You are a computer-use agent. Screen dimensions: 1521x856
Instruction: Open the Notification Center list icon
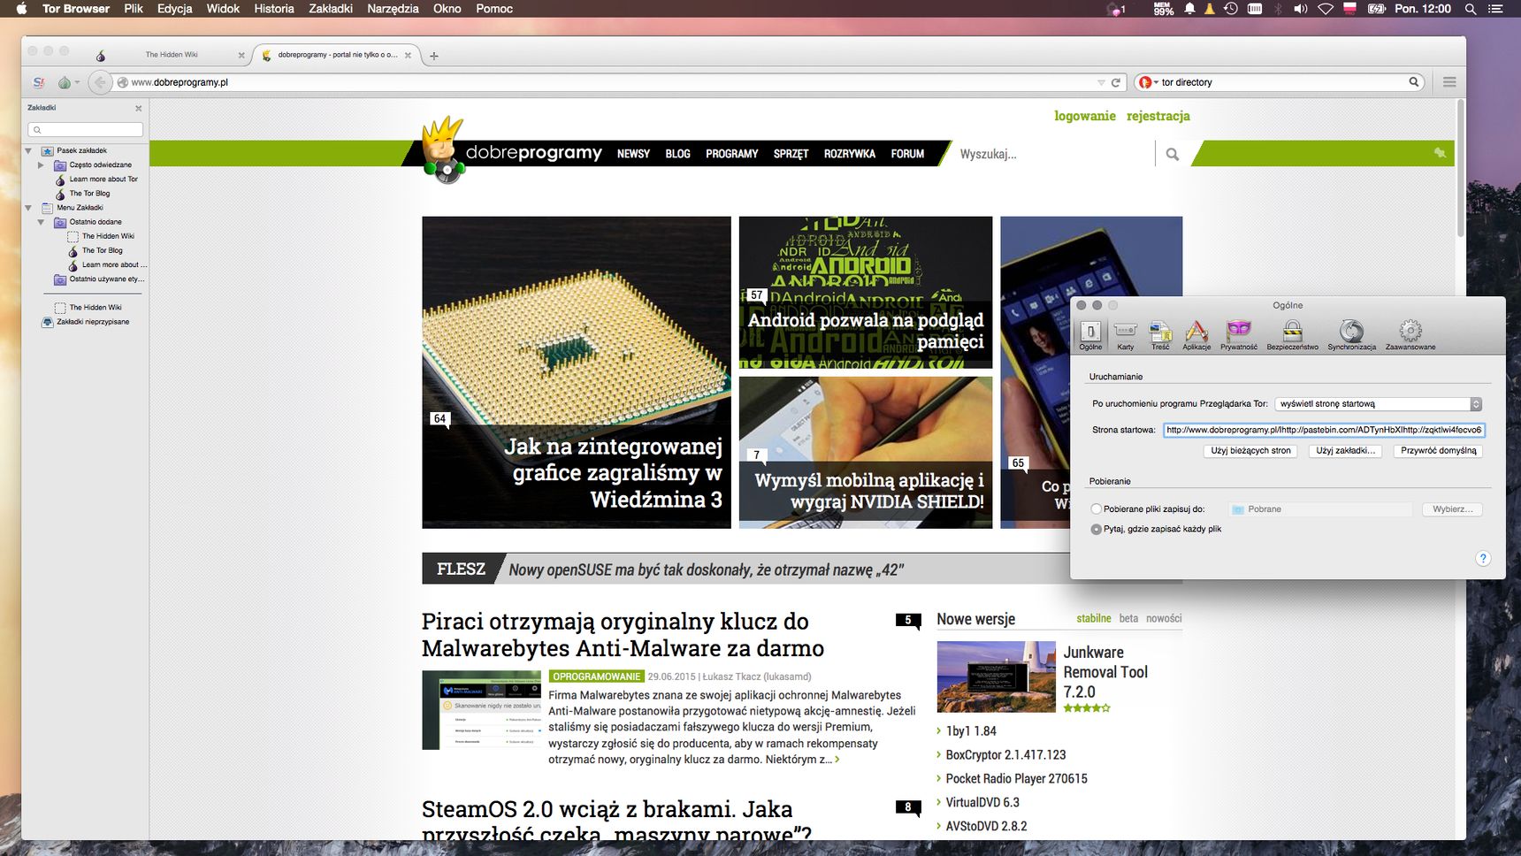pos(1496,9)
